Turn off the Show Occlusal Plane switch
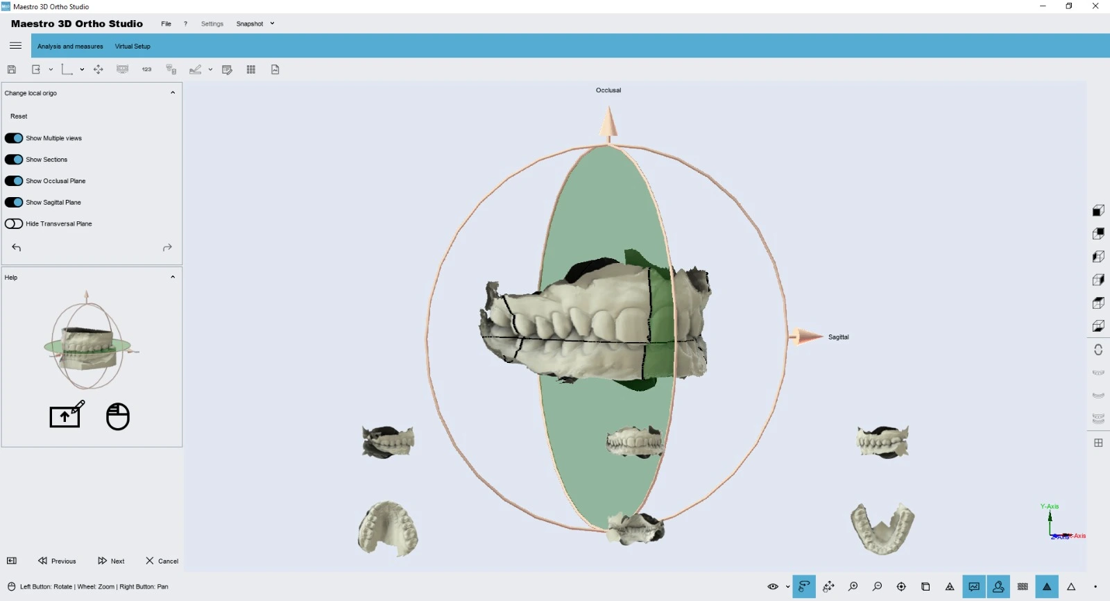The height and width of the screenshot is (601, 1110). pyautogui.click(x=14, y=181)
